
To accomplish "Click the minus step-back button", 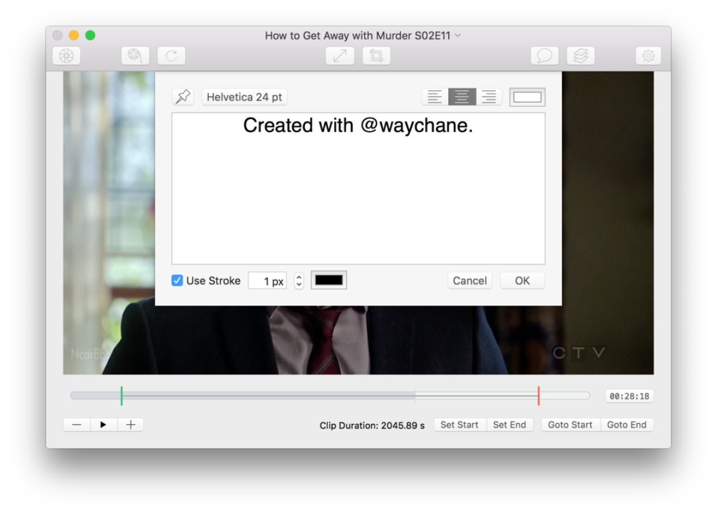I will 77,425.
